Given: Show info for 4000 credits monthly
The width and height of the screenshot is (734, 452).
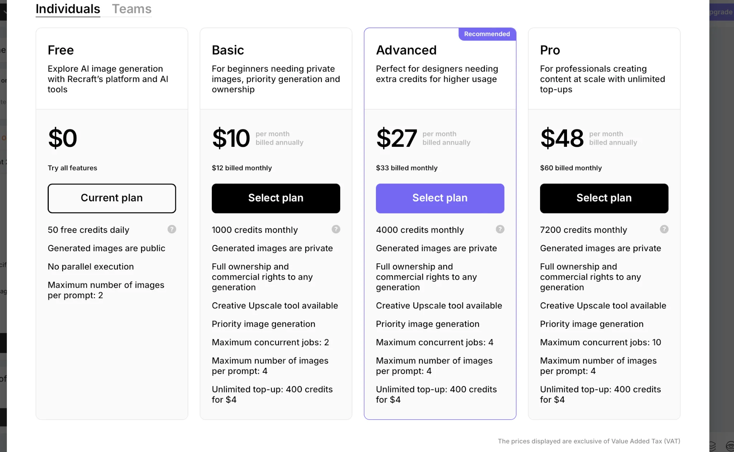Looking at the screenshot, I should point(500,229).
